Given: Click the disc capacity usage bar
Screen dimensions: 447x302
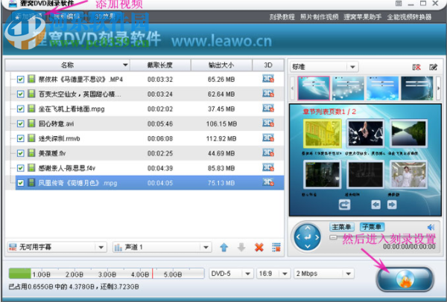Looking at the screenshot, I should [x=107, y=274].
